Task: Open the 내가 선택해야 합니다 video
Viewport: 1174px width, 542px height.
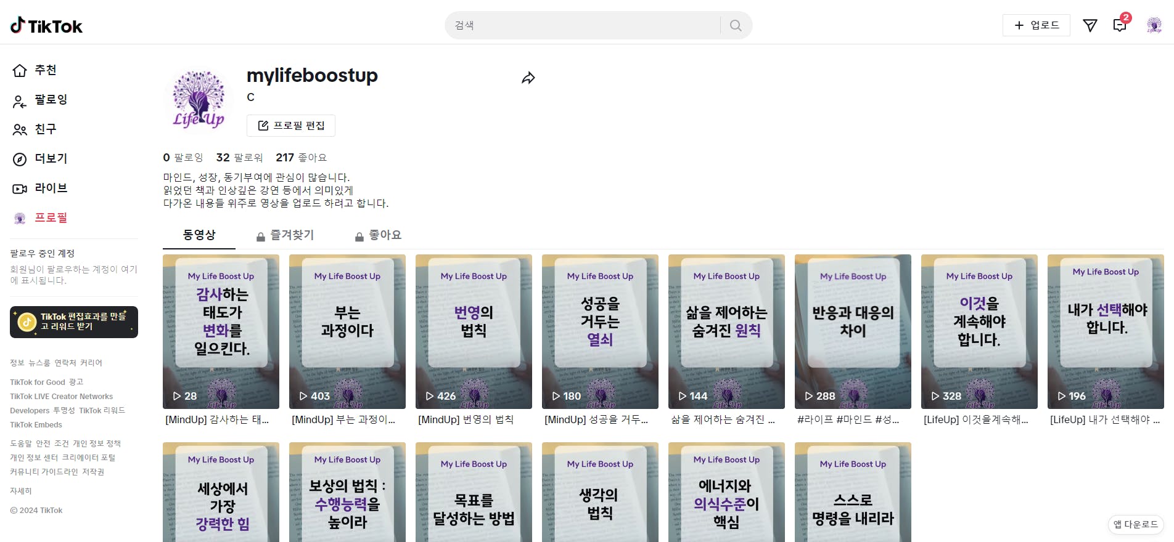Action: coord(1106,331)
